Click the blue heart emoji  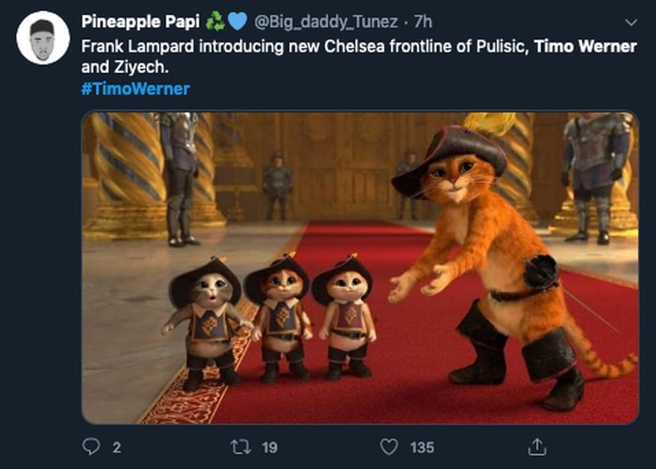pos(236,22)
